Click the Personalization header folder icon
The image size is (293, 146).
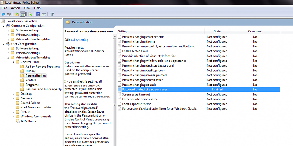tap(68, 22)
